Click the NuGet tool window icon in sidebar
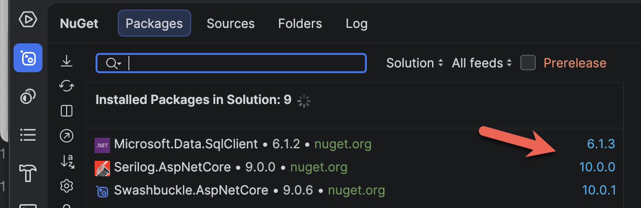Viewport: 641px width, 208px height. (x=28, y=58)
